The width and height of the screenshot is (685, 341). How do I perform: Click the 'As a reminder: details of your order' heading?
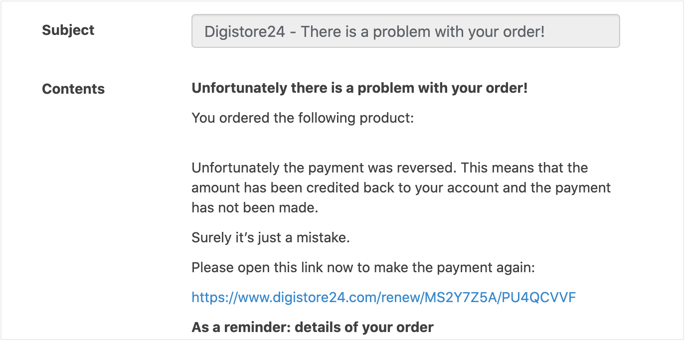tap(313, 328)
